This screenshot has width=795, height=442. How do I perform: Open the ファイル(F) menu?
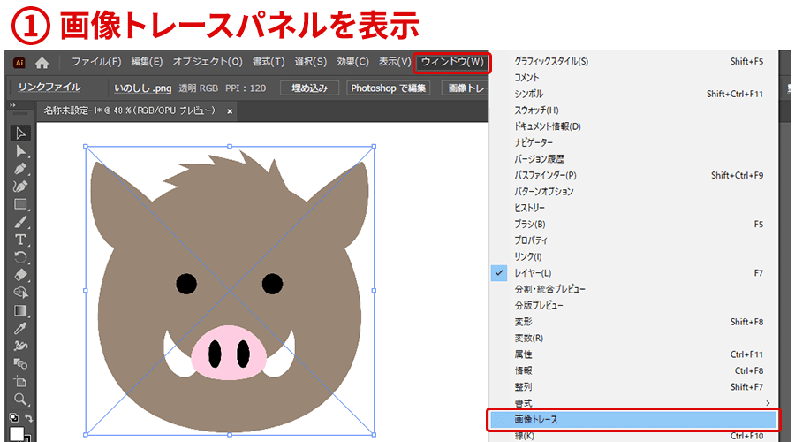click(96, 62)
